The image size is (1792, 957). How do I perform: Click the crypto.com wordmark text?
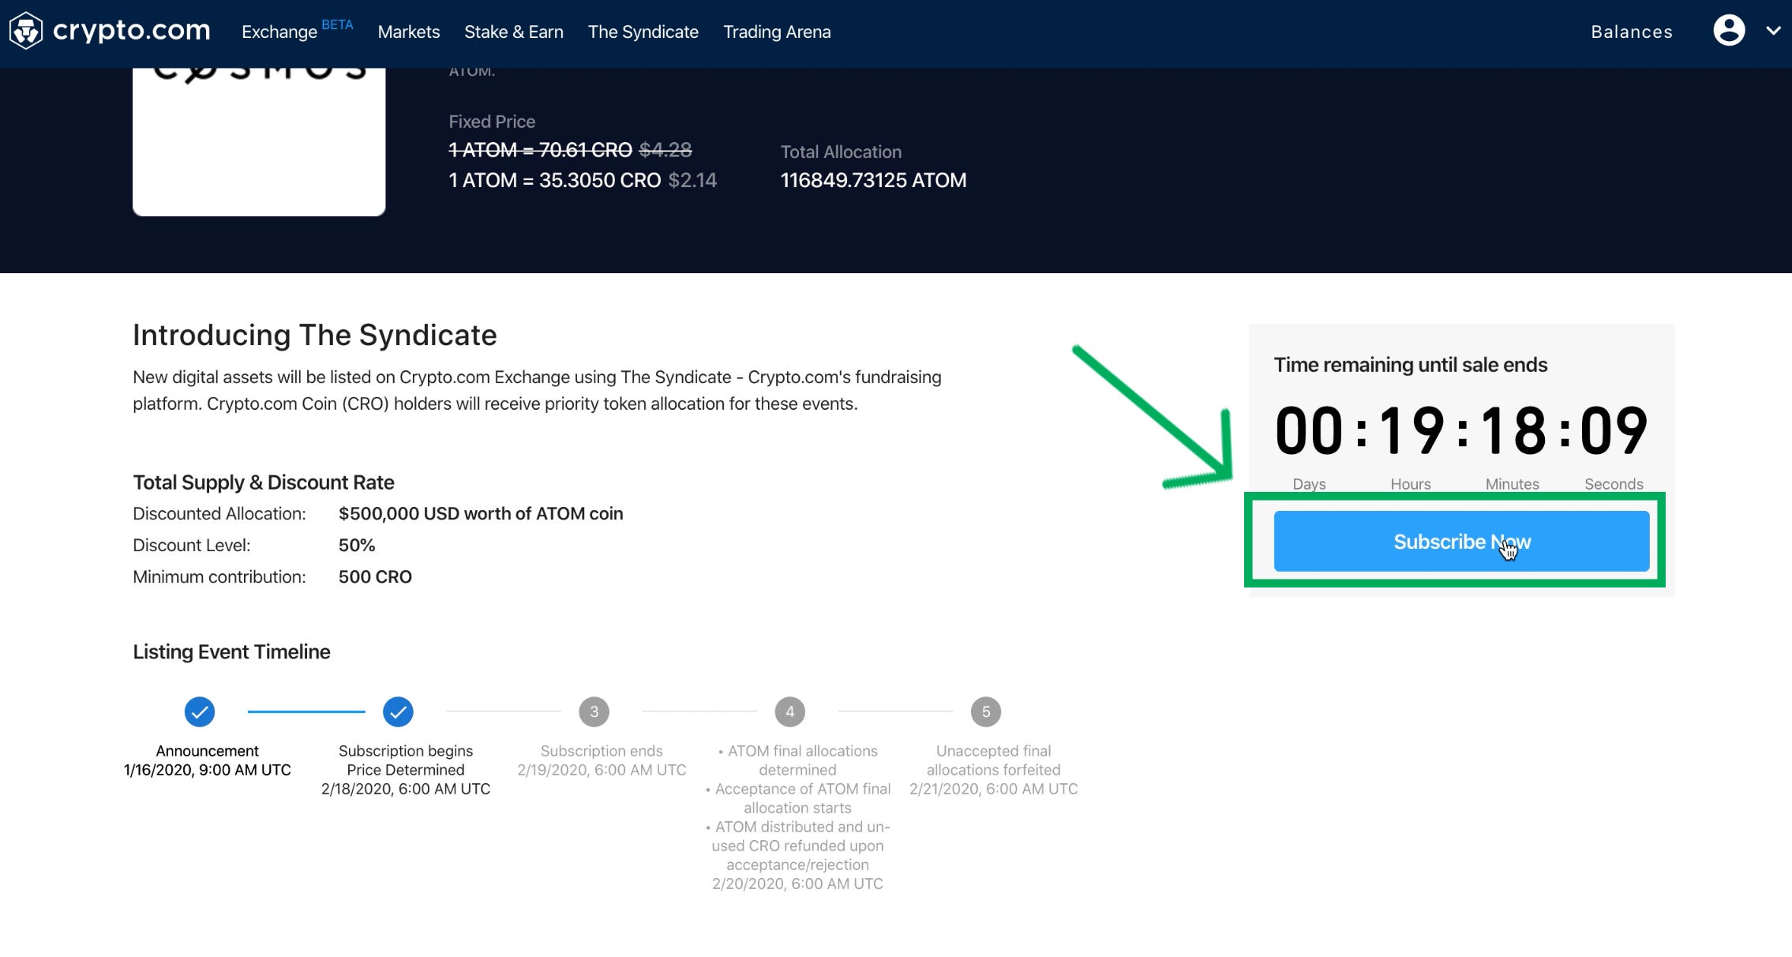(132, 31)
